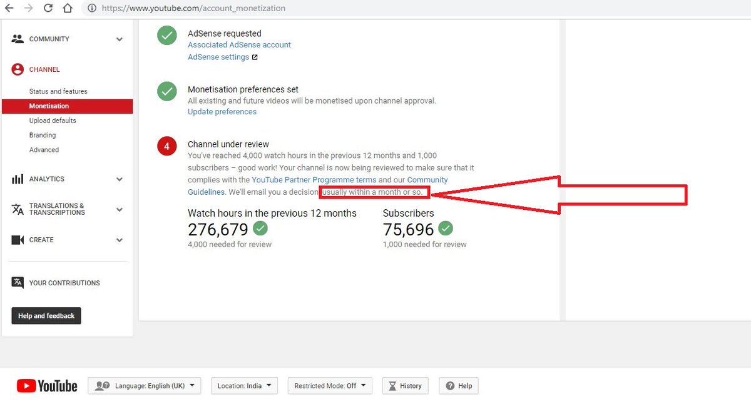The width and height of the screenshot is (751, 404).
Task: Click green check beside 75,696 subscribers
Action: pos(446,228)
